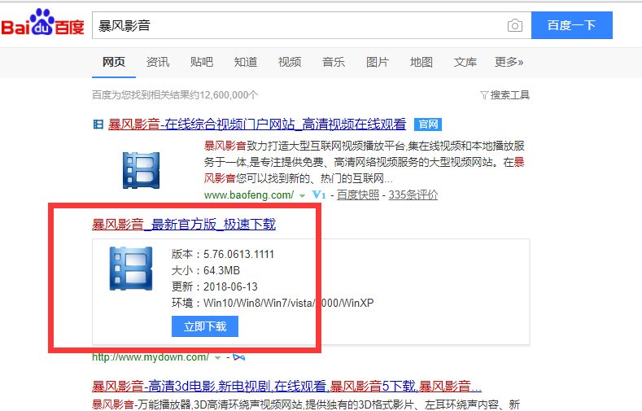This screenshot has height=411, width=642.
Task: Open camera image search in search box
Action: (x=514, y=26)
